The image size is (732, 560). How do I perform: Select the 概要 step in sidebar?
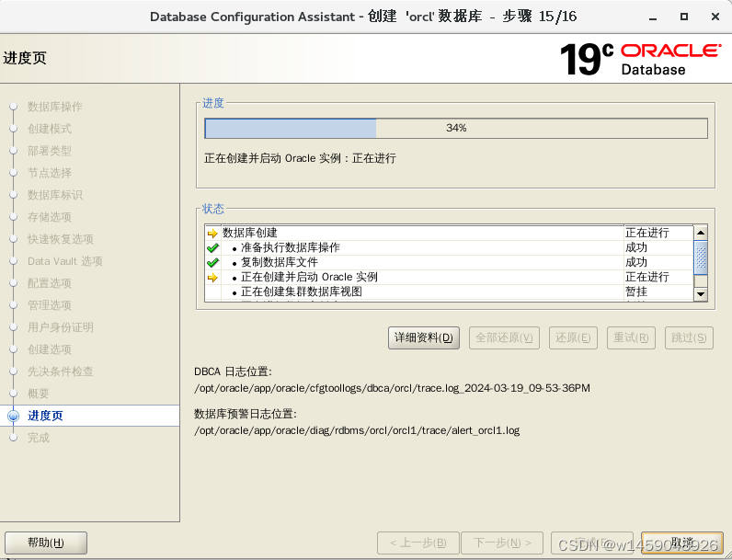(39, 394)
